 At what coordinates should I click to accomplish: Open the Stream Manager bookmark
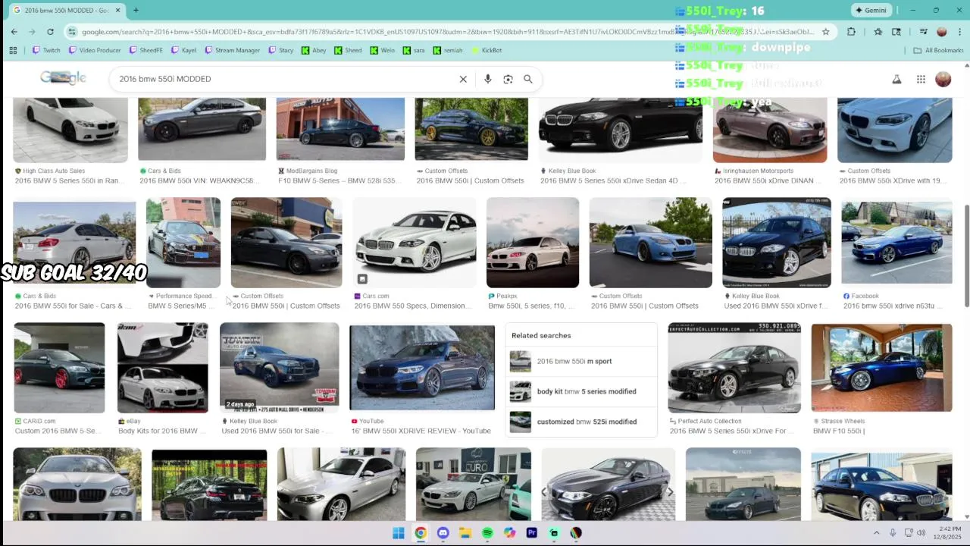click(x=232, y=50)
